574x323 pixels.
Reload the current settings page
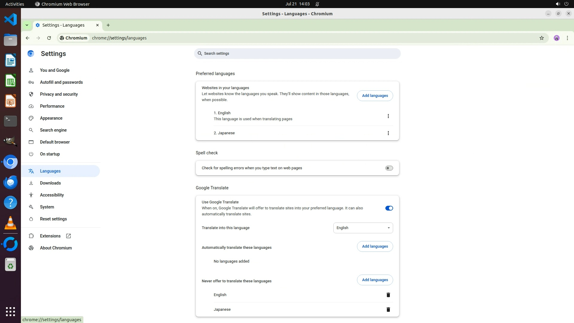(49, 38)
